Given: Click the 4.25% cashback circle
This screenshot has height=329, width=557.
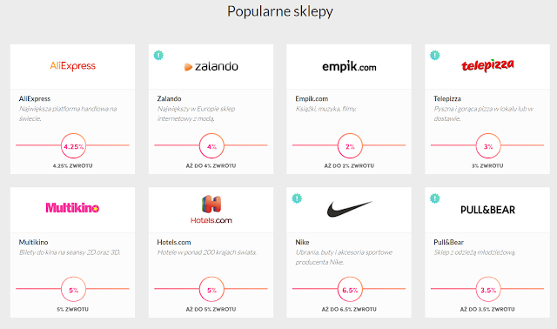Looking at the screenshot, I should pos(73,146).
